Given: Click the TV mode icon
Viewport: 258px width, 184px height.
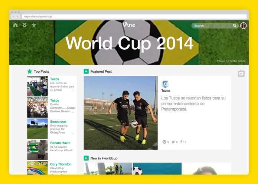Looking at the screenshot, I should (241, 73).
